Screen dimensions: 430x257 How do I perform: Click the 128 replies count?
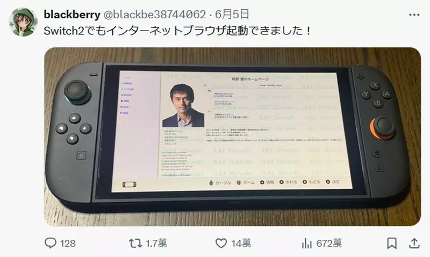[x=68, y=243]
